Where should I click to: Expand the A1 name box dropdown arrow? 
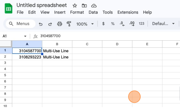tap(25, 36)
